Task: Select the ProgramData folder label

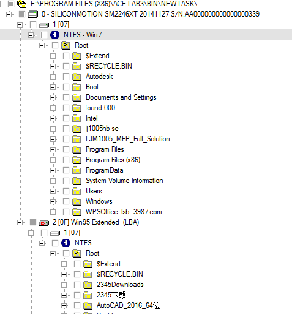Action: [x=104, y=170]
